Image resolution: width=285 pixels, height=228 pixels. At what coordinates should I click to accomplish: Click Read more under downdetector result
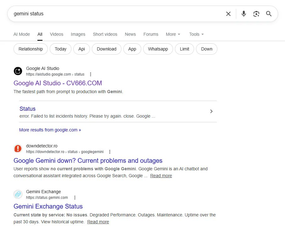click(161, 176)
